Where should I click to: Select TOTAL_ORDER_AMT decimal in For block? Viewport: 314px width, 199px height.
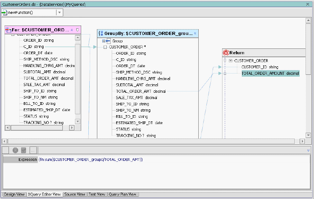48,78
